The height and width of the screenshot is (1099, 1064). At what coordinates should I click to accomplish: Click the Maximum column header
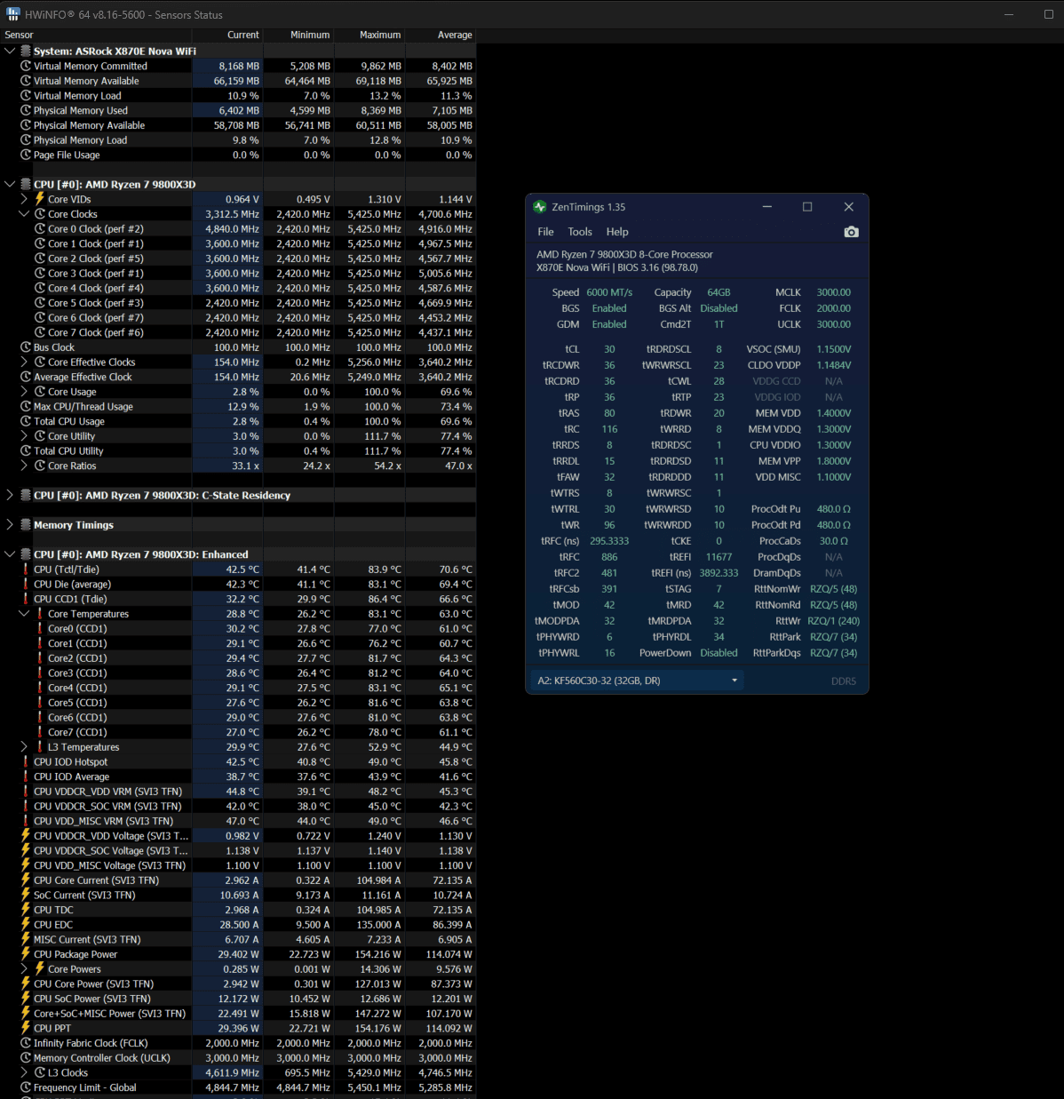tap(370, 35)
